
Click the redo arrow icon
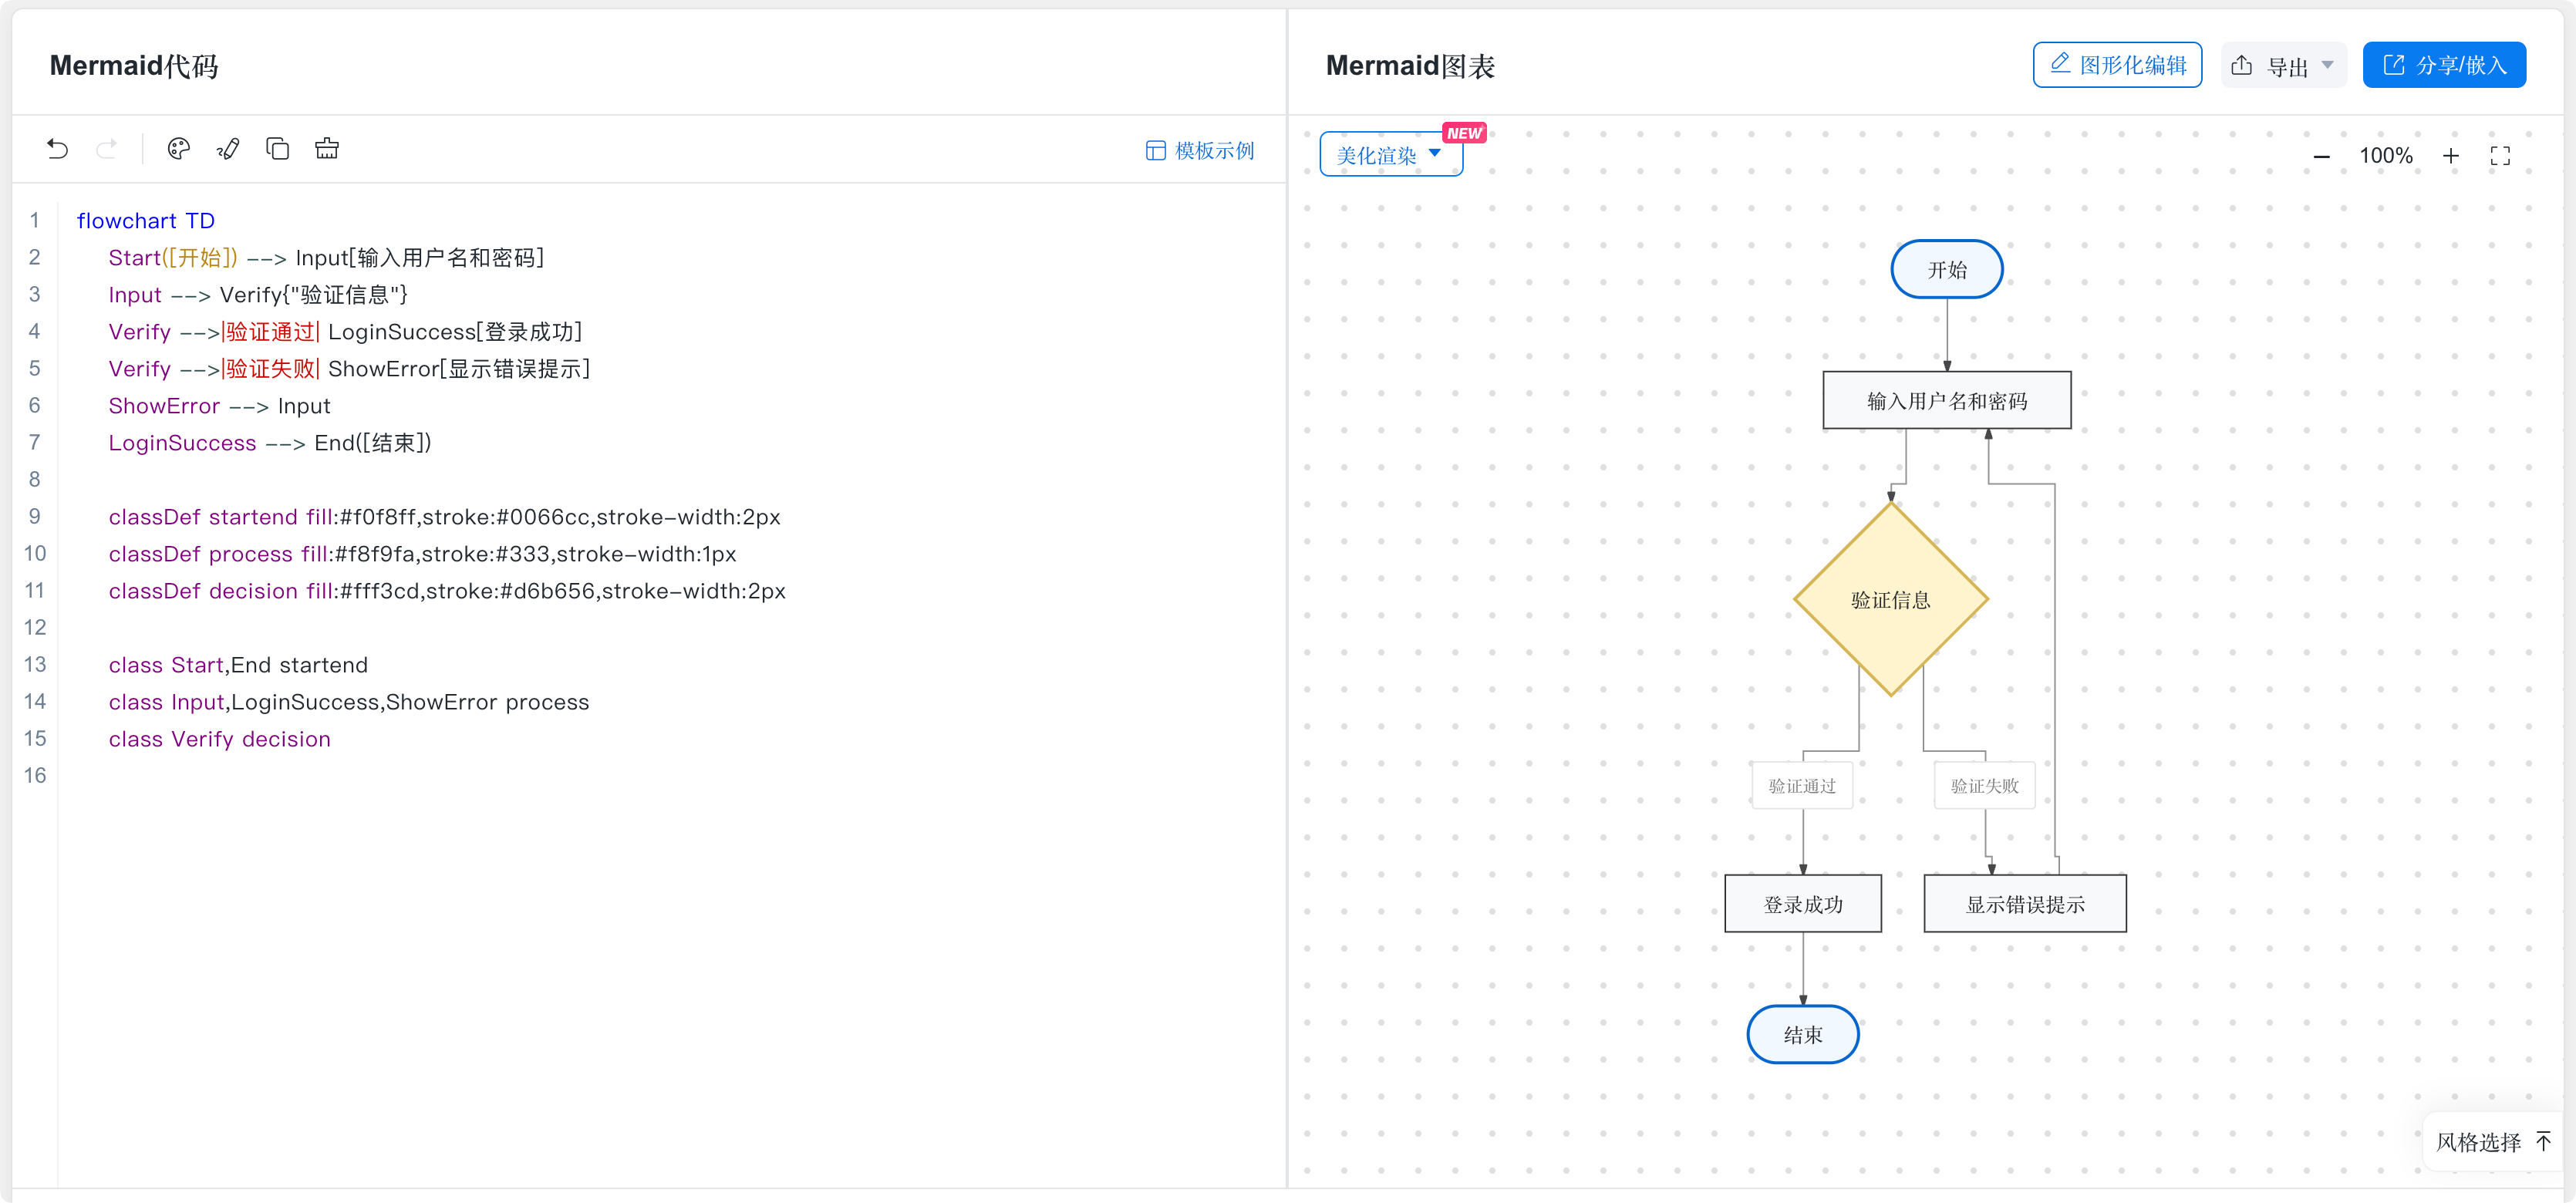click(x=106, y=149)
